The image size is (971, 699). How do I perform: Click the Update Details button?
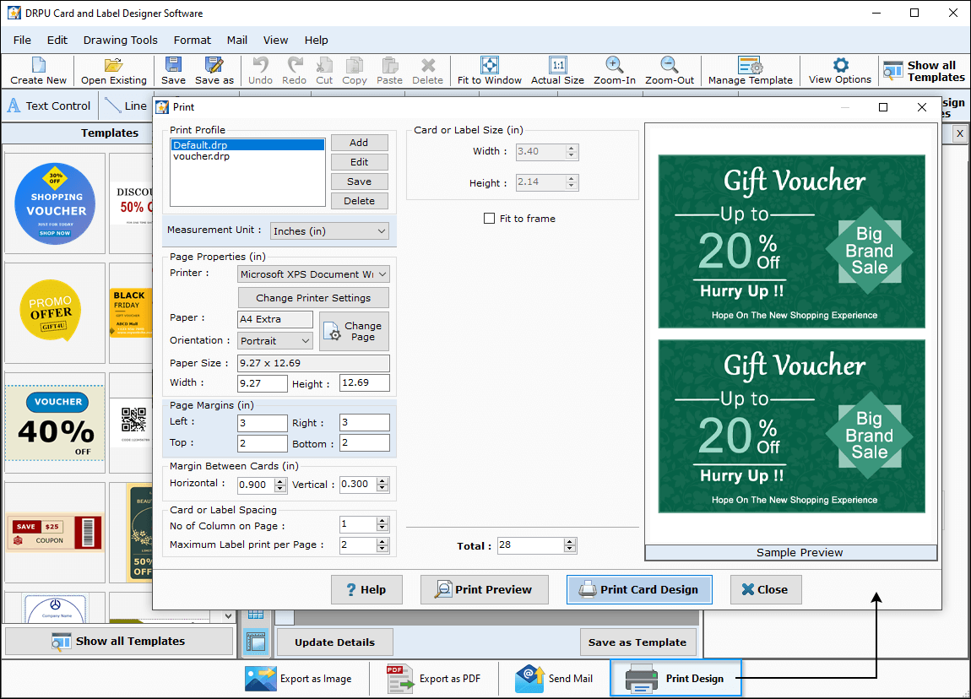pyautogui.click(x=334, y=642)
